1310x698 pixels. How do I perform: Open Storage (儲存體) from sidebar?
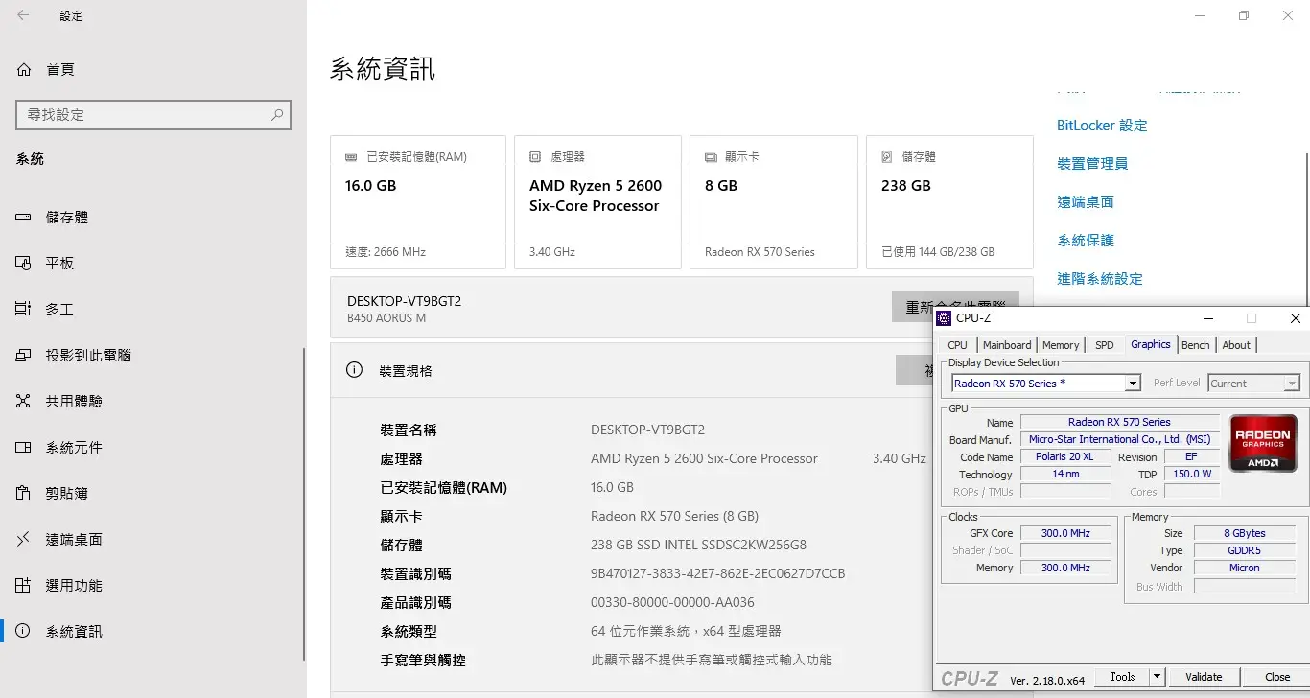pyautogui.click(x=66, y=218)
